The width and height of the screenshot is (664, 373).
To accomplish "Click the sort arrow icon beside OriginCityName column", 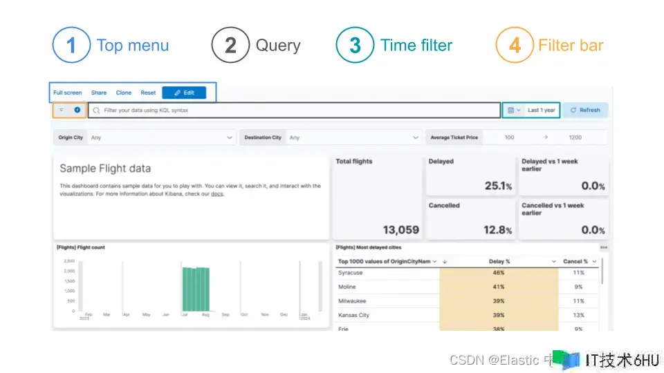I will tap(444, 262).
